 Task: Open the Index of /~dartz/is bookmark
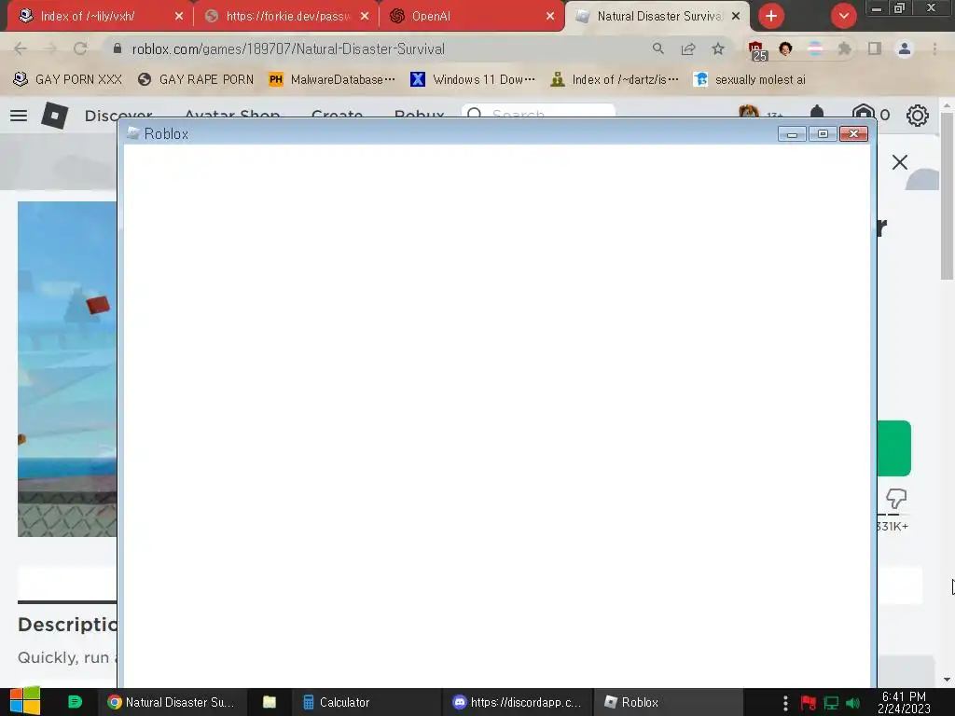614,79
